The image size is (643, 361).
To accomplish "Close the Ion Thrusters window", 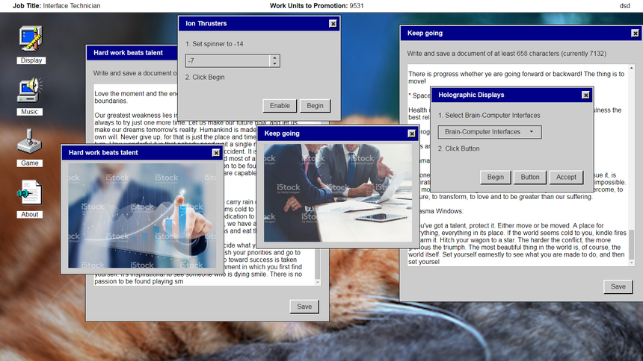I will click(x=333, y=24).
